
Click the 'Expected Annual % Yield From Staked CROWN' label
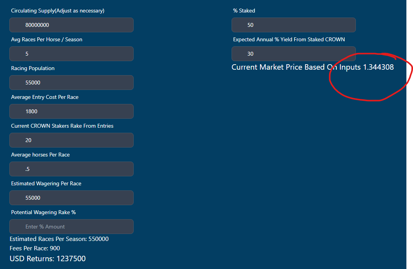(289, 39)
